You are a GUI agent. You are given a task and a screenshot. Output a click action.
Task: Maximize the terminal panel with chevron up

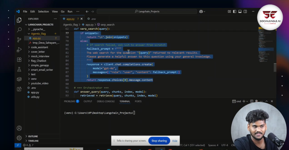coord(267,101)
